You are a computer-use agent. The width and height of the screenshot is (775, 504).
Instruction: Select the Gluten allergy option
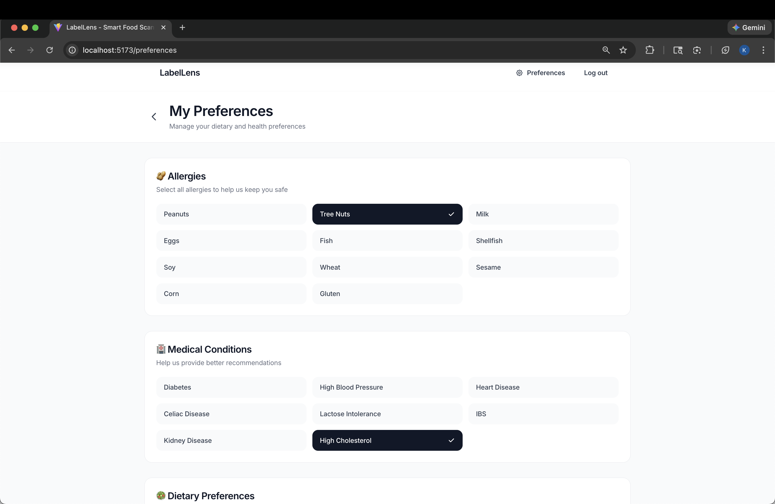387,294
